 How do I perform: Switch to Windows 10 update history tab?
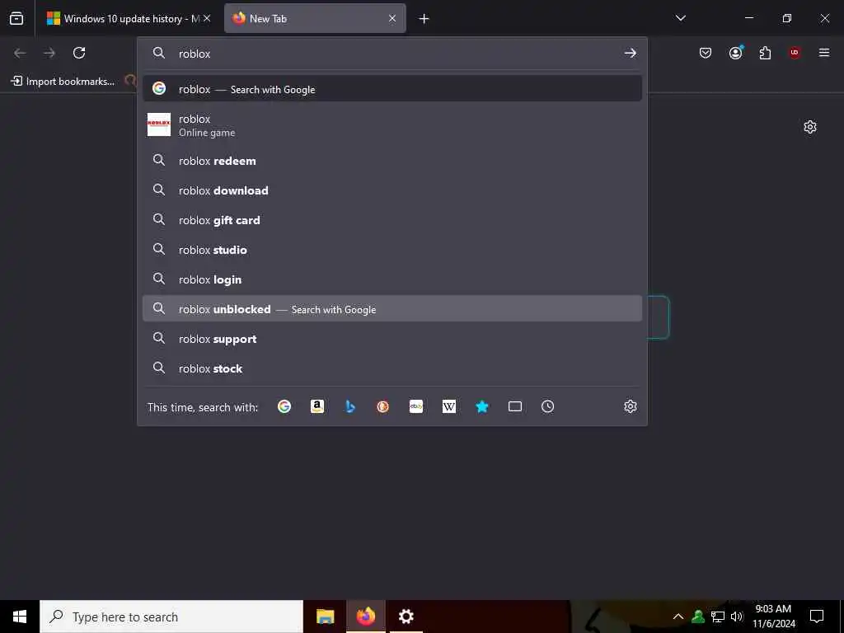128,18
